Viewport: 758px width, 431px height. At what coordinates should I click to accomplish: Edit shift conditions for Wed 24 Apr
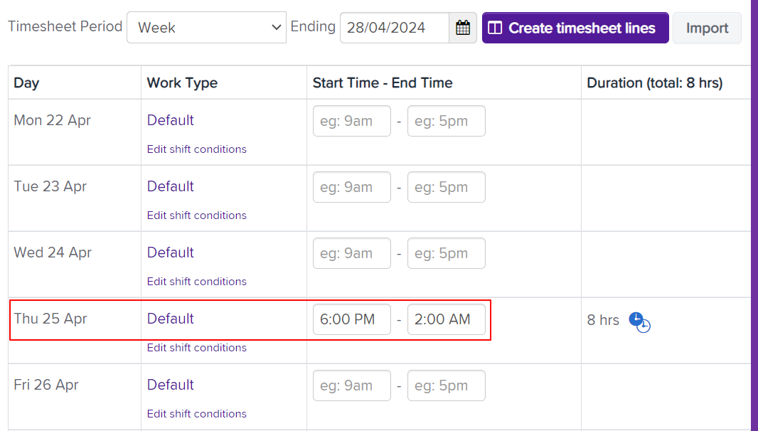(197, 282)
